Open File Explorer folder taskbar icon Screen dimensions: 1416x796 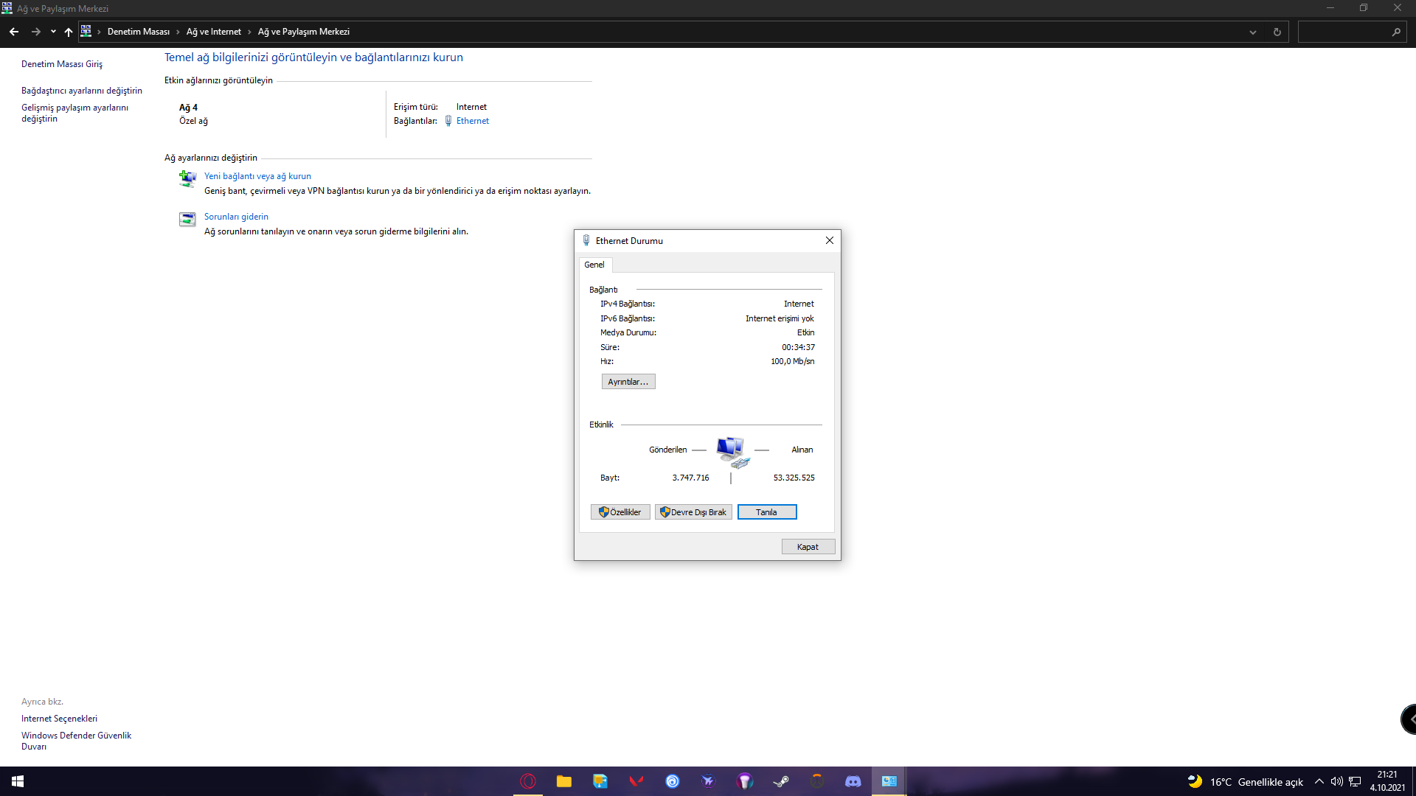[564, 781]
